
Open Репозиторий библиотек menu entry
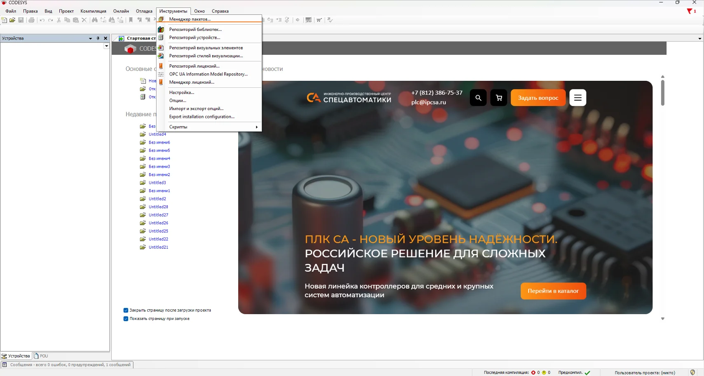tap(209, 29)
